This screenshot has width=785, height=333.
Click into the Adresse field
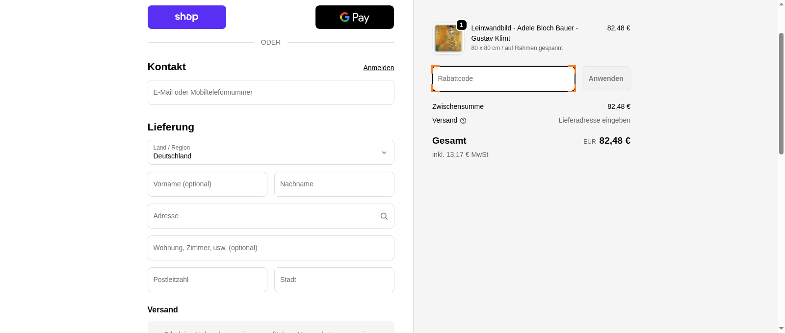click(x=265, y=216)
